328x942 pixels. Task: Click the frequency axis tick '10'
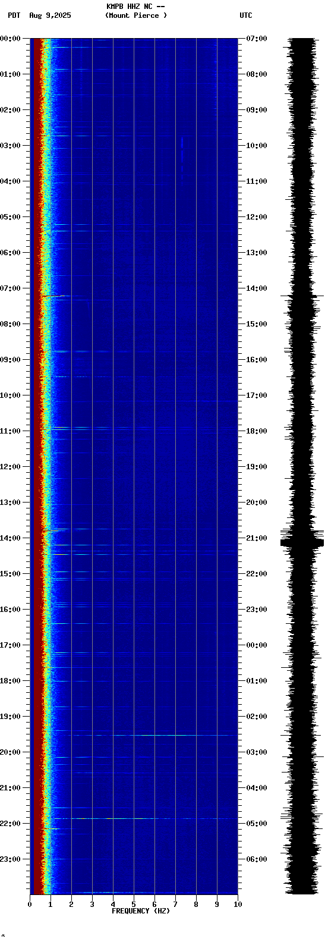tap(238, 905)
